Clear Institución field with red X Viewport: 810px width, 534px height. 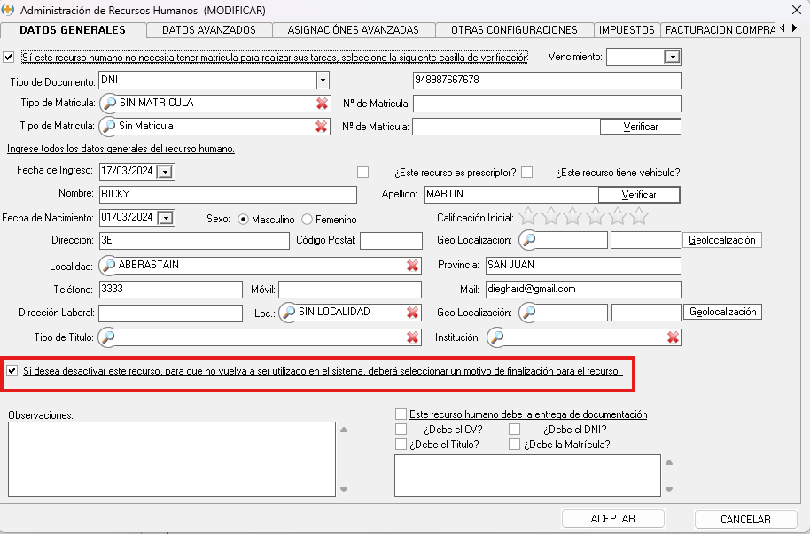(x=674, y=337)
